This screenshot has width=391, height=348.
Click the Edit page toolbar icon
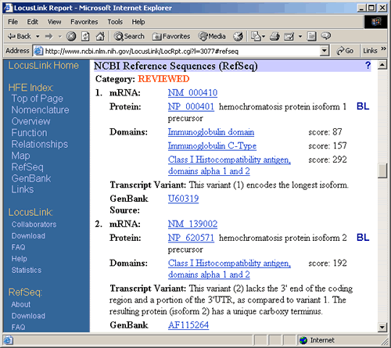tap(289, 36)
